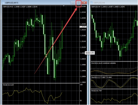Select the GBPUSD,M15 window title bar text

(x=12, y=3)
